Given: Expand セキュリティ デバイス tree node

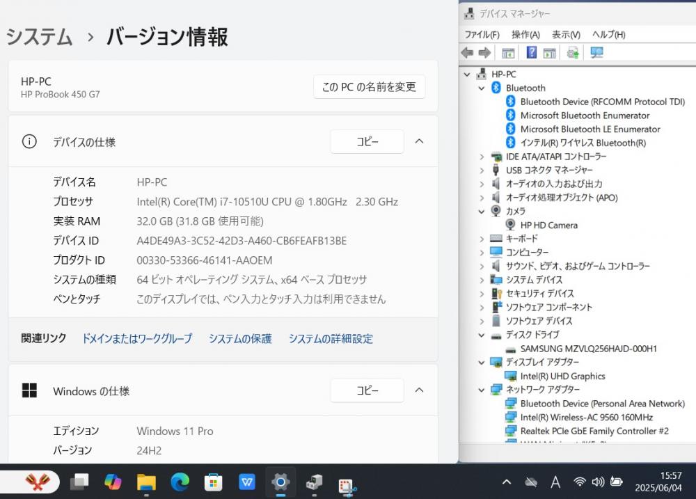Looking at the screenshot, I should [x=482, y=294].
